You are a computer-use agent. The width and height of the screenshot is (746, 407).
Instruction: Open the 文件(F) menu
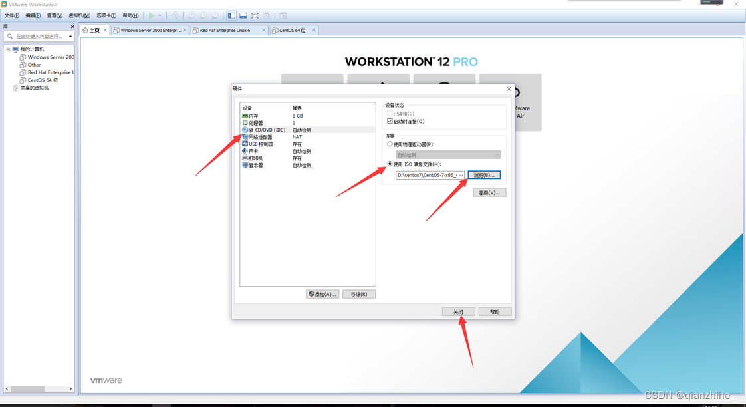pos(12,16)
